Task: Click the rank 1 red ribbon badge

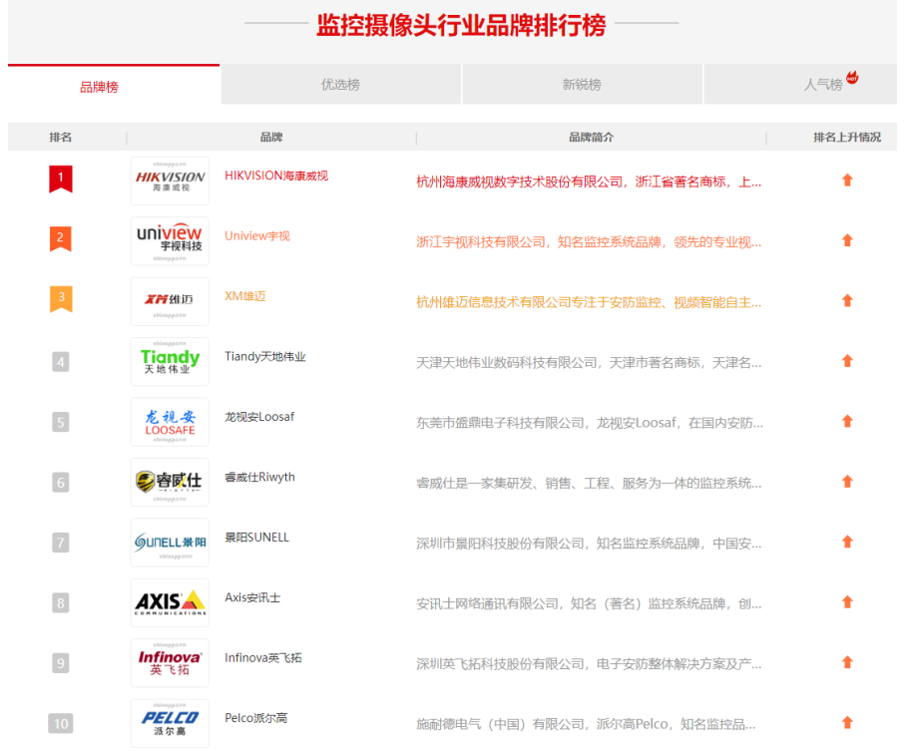Action: pos(61,180)
